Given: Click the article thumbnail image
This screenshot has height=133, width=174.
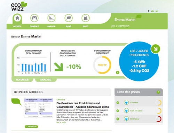Looking at the screenshot, I should point(39,108).
